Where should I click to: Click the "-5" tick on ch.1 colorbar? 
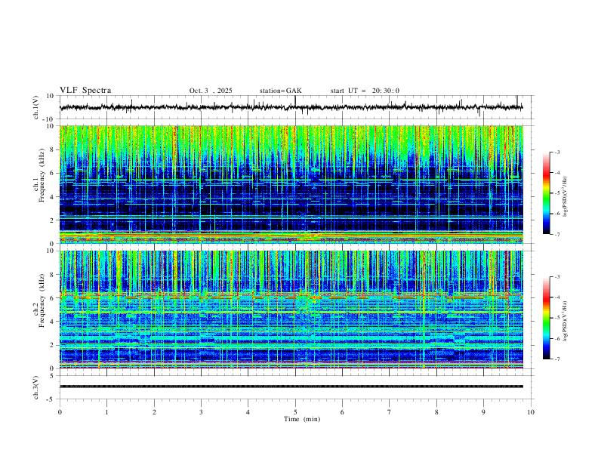pyautogui.click(x=557, y=193)
